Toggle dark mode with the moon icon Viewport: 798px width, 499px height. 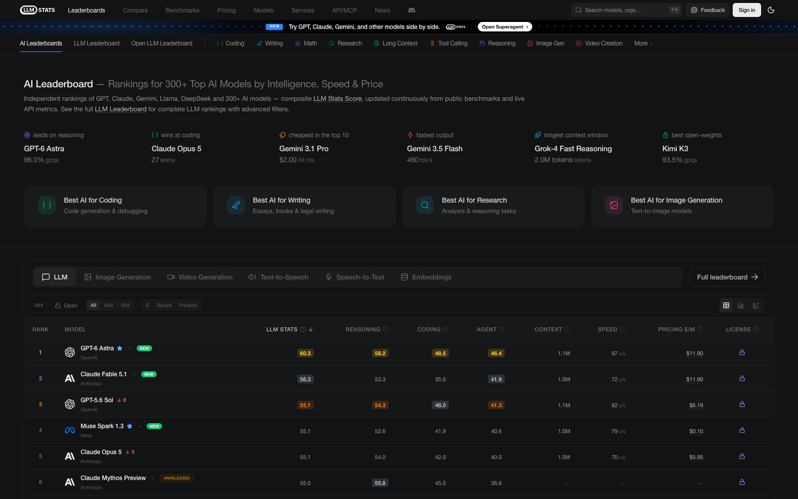coord(771,10)
